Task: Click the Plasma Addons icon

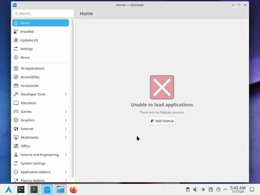Action: coord(16,180)
